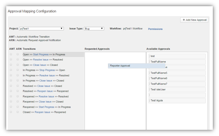Select TestFullName5 in Available Approvals
Viewport: 219px width, 136px height.
point(177,73)
